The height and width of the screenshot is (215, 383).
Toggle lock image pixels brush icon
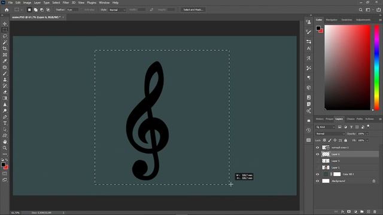coord(330,140)
